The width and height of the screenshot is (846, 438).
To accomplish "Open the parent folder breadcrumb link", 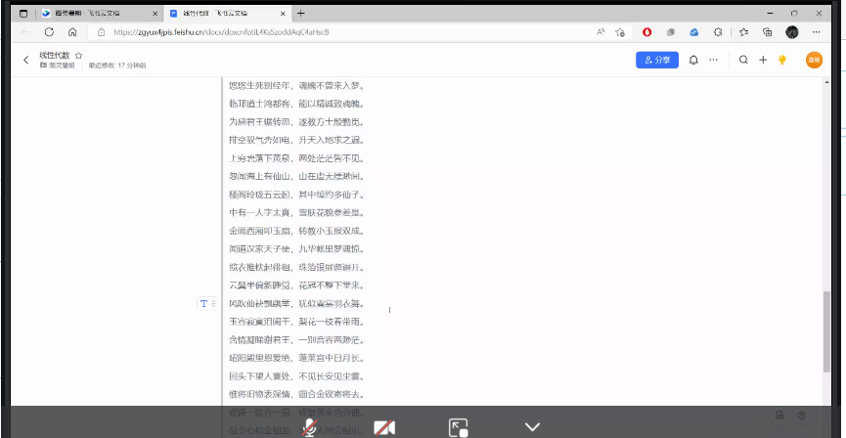I will 57,66.
